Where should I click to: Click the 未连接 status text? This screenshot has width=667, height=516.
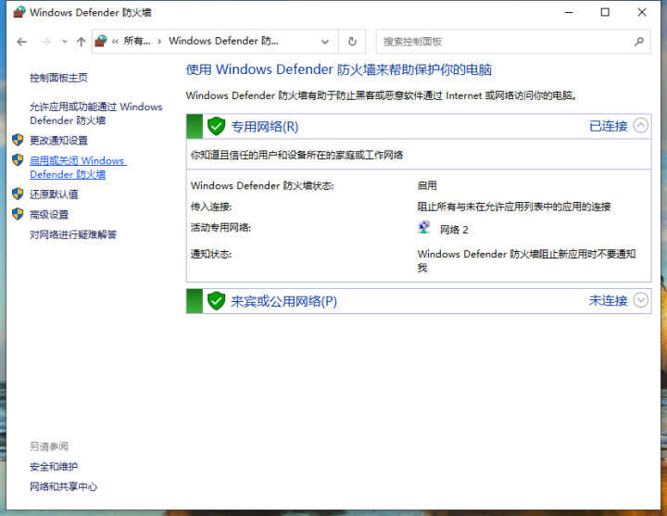(x=609, y=301)
